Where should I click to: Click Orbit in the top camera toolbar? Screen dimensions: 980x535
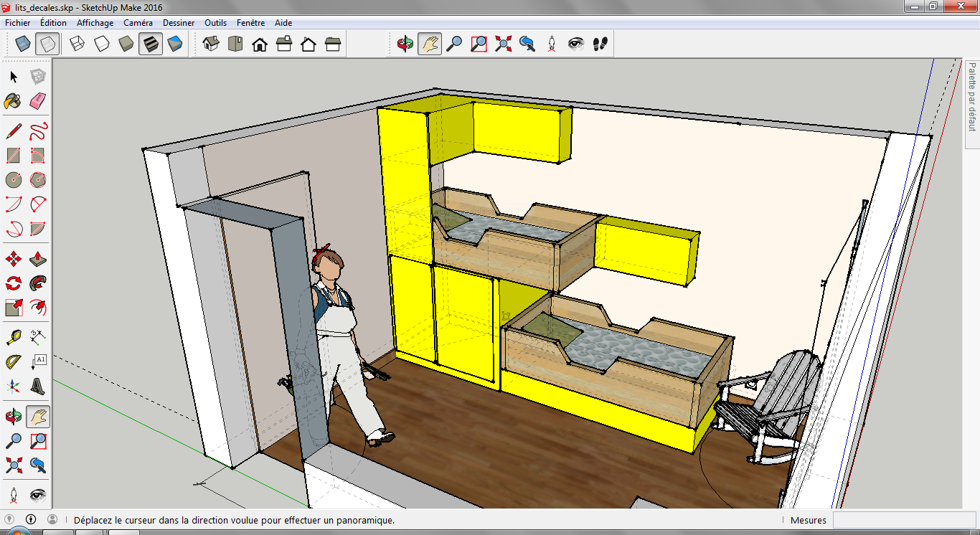(x=405, y=44)
